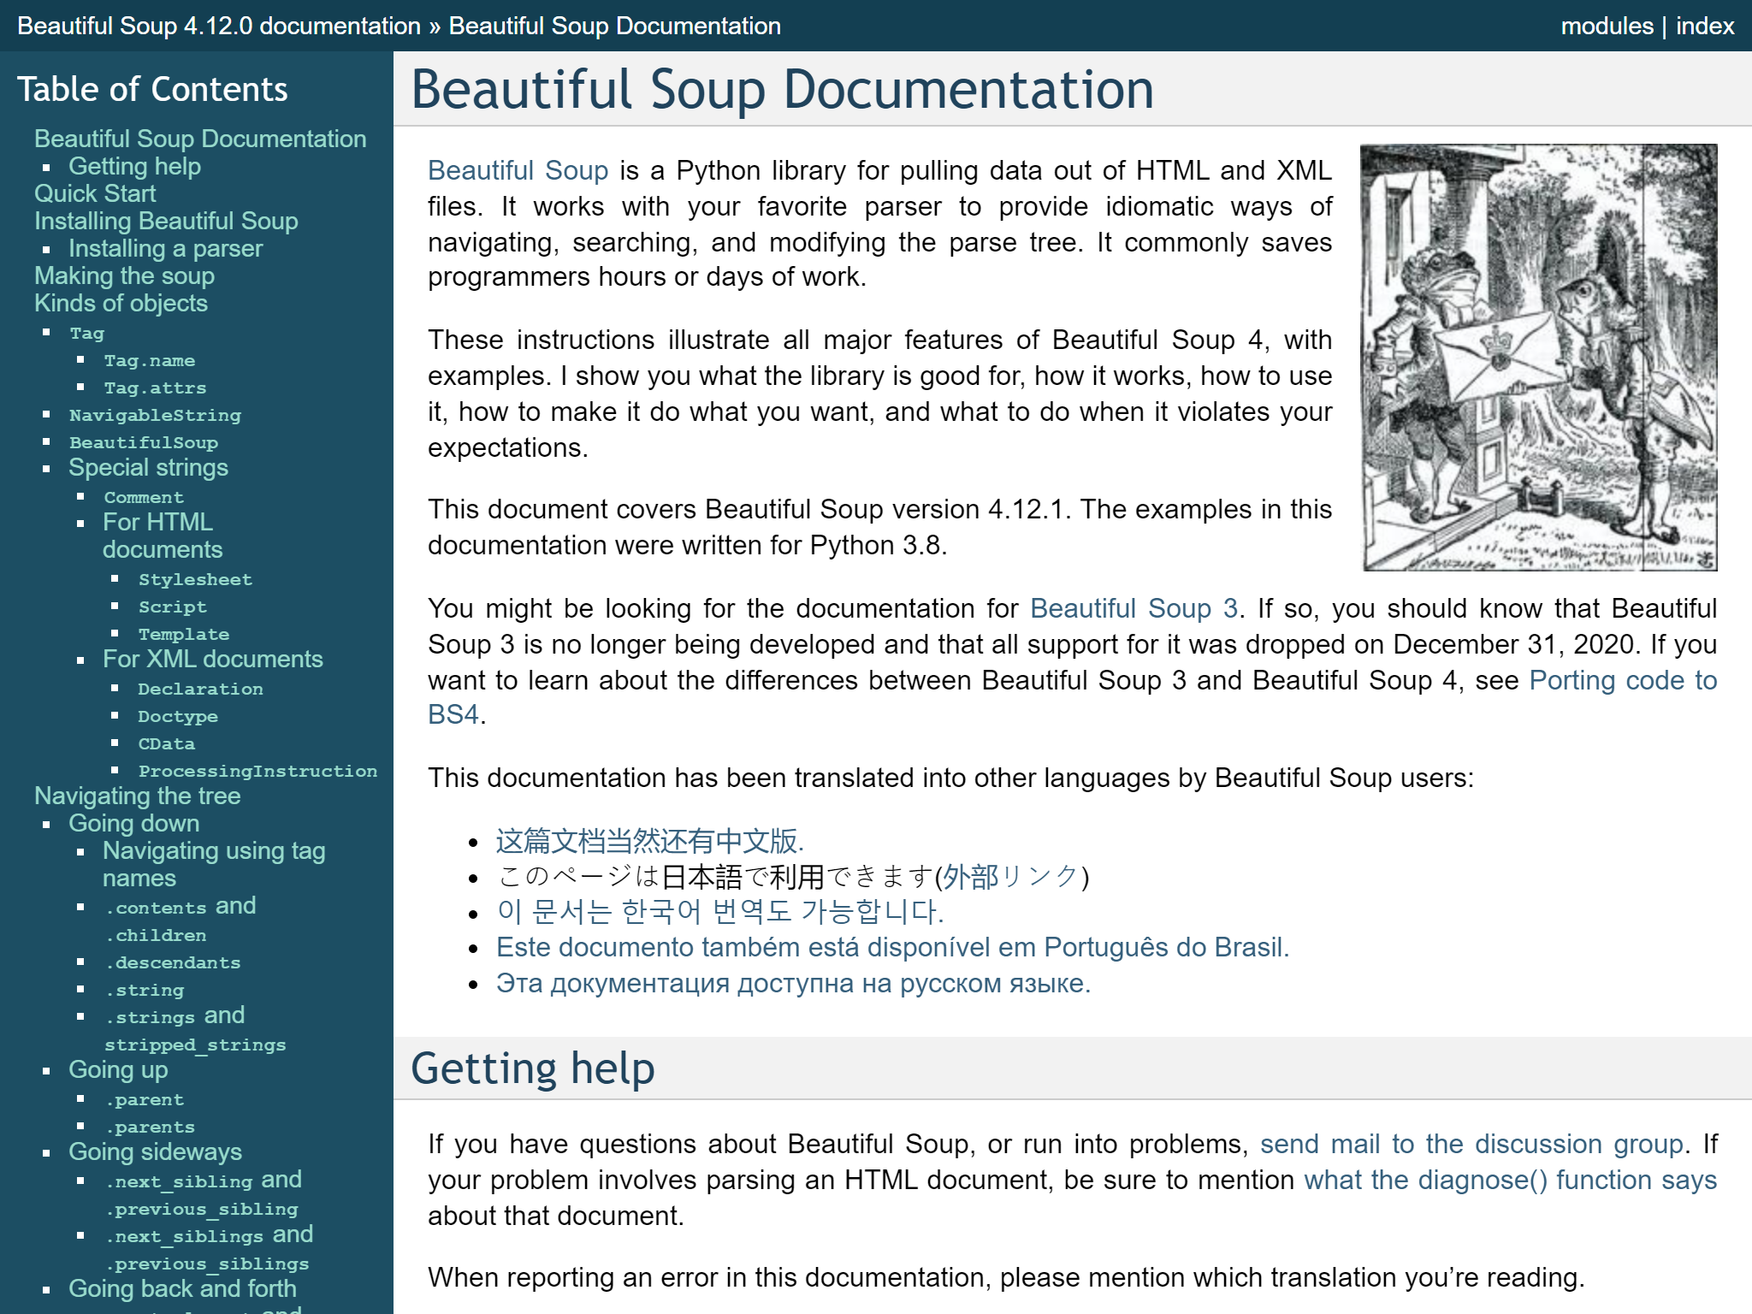
Task: Select CData in the sidebar
Action: coord(167,743)
